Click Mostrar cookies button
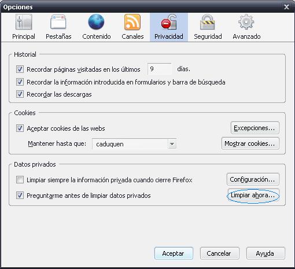 pyautogui.click(x=250, y=143)
